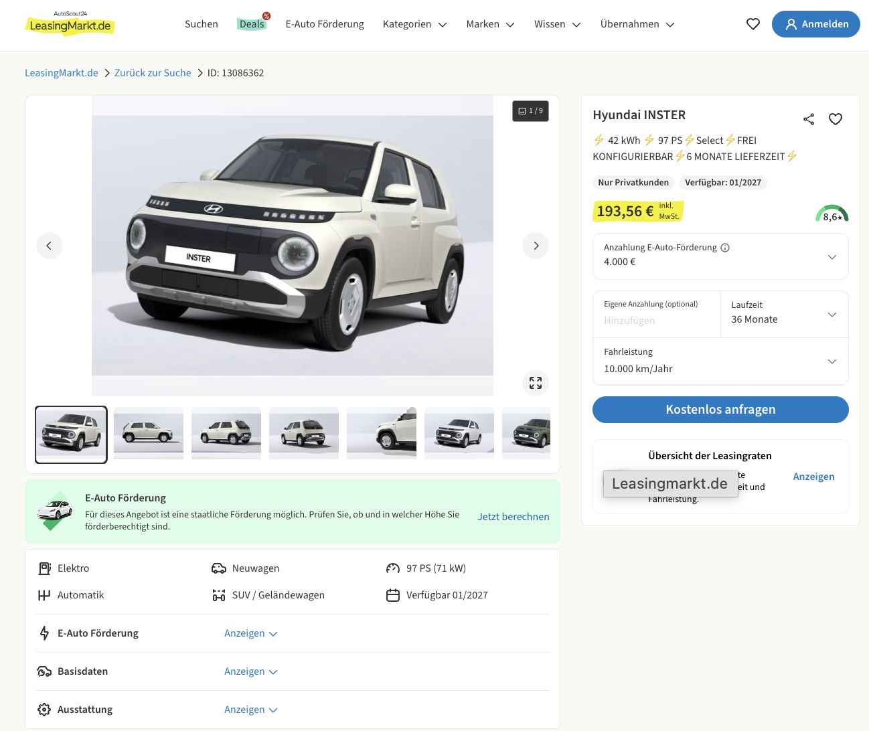Viewport: 869px width, 731px height.
Task: Show the previous car image
Action: click(50, 246)
